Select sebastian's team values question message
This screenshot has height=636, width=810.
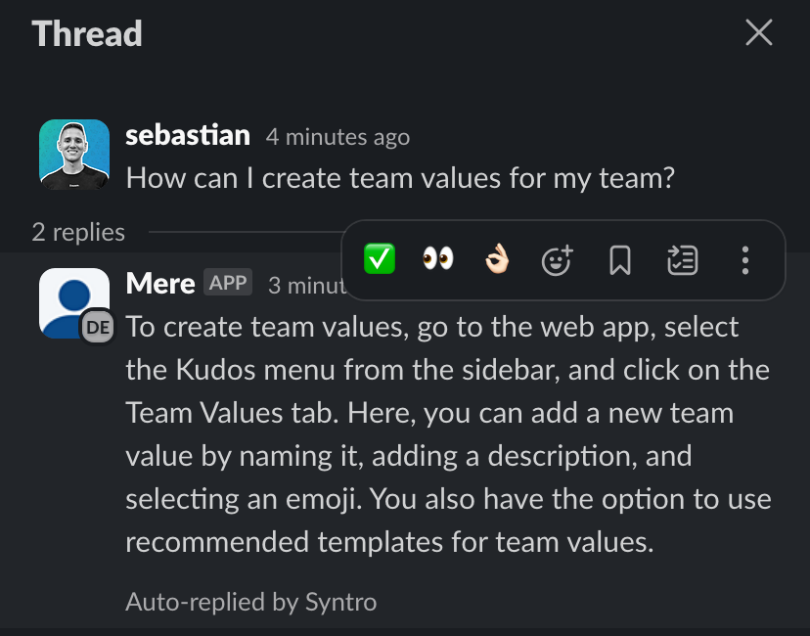coord(400,178)
